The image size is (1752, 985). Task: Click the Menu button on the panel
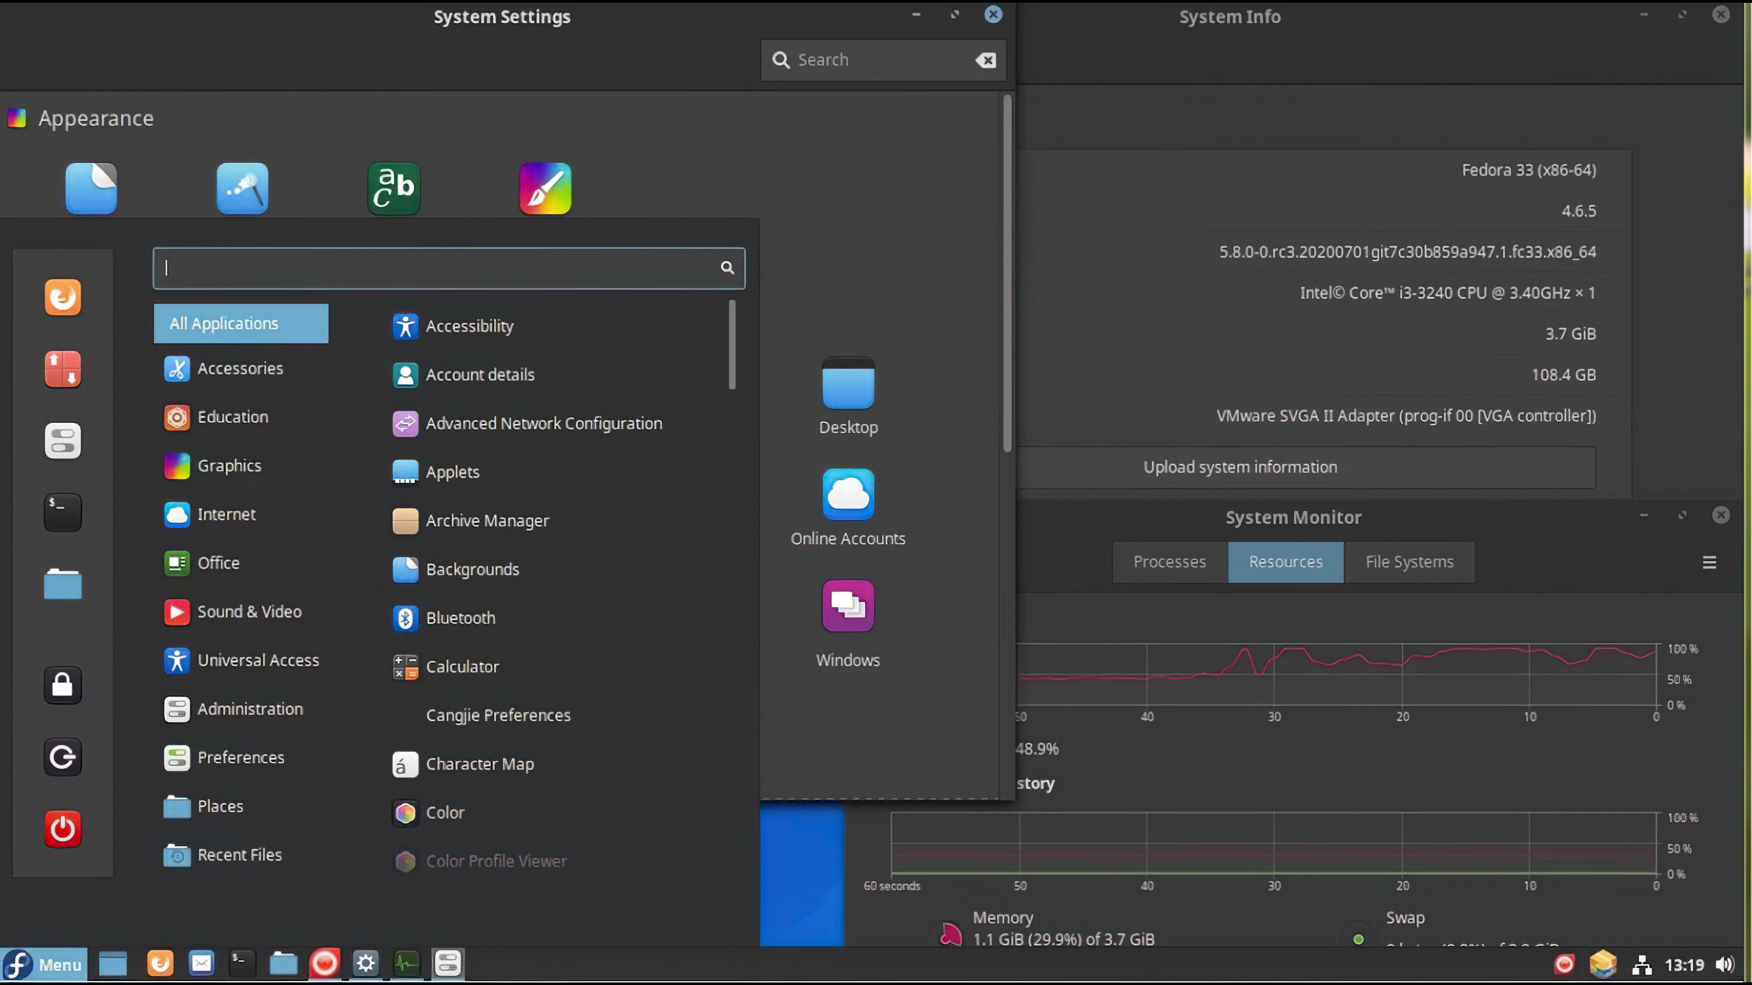(x=44, y=964)
